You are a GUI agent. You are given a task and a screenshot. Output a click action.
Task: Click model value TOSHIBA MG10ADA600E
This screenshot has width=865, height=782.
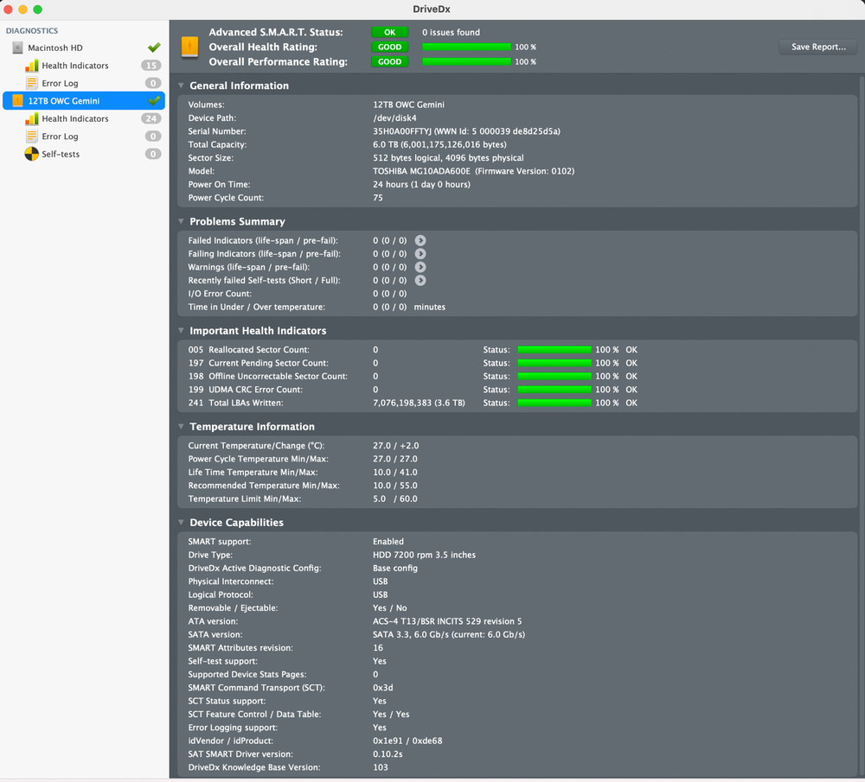click(421, 171)
